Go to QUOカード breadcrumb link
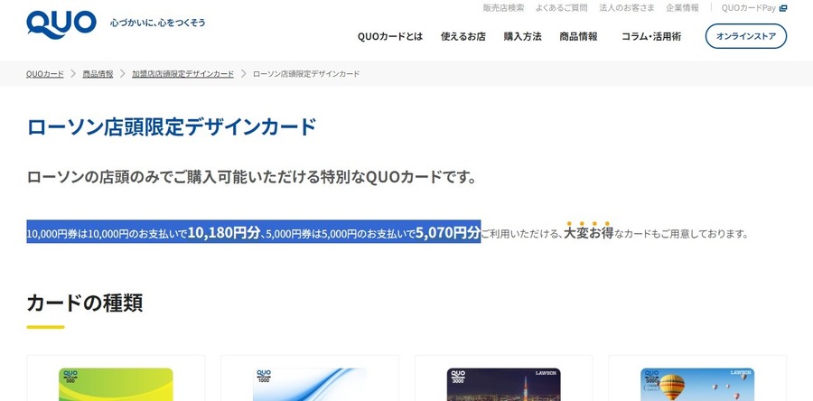Image resolution: width=813 pixels, height=401 pixels. click(x=45, y=73)
